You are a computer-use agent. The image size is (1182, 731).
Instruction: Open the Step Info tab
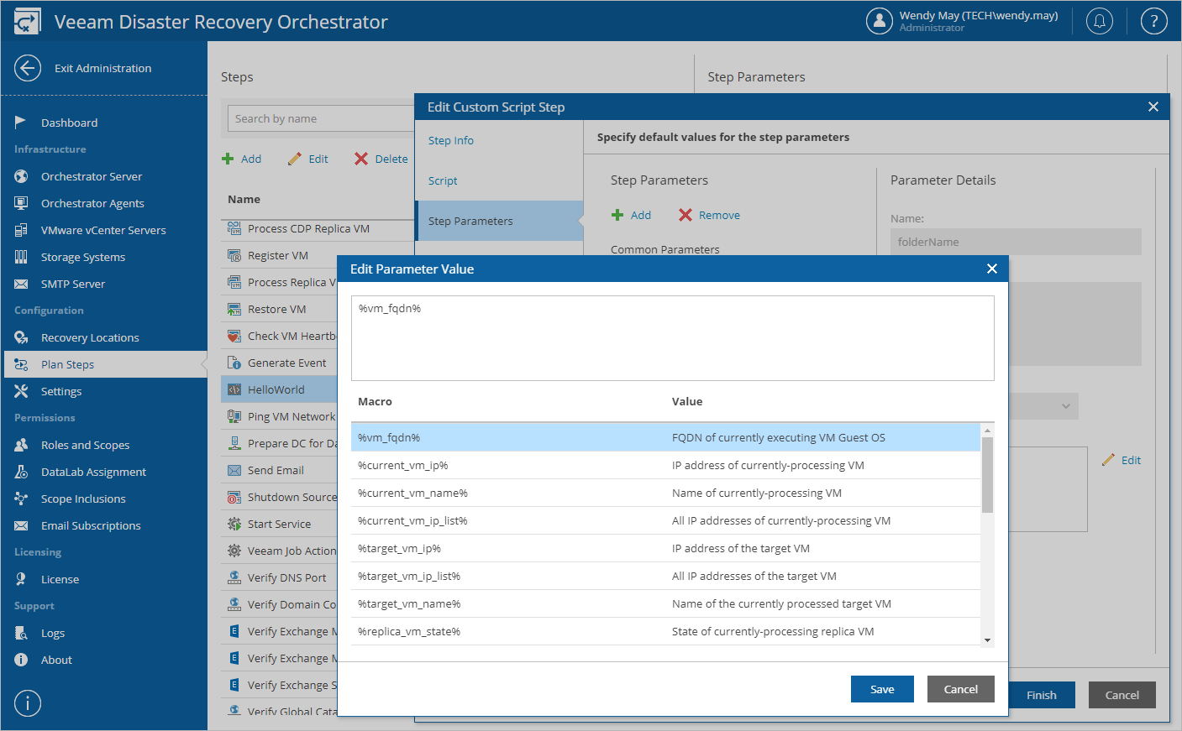(x=451, y=140)
